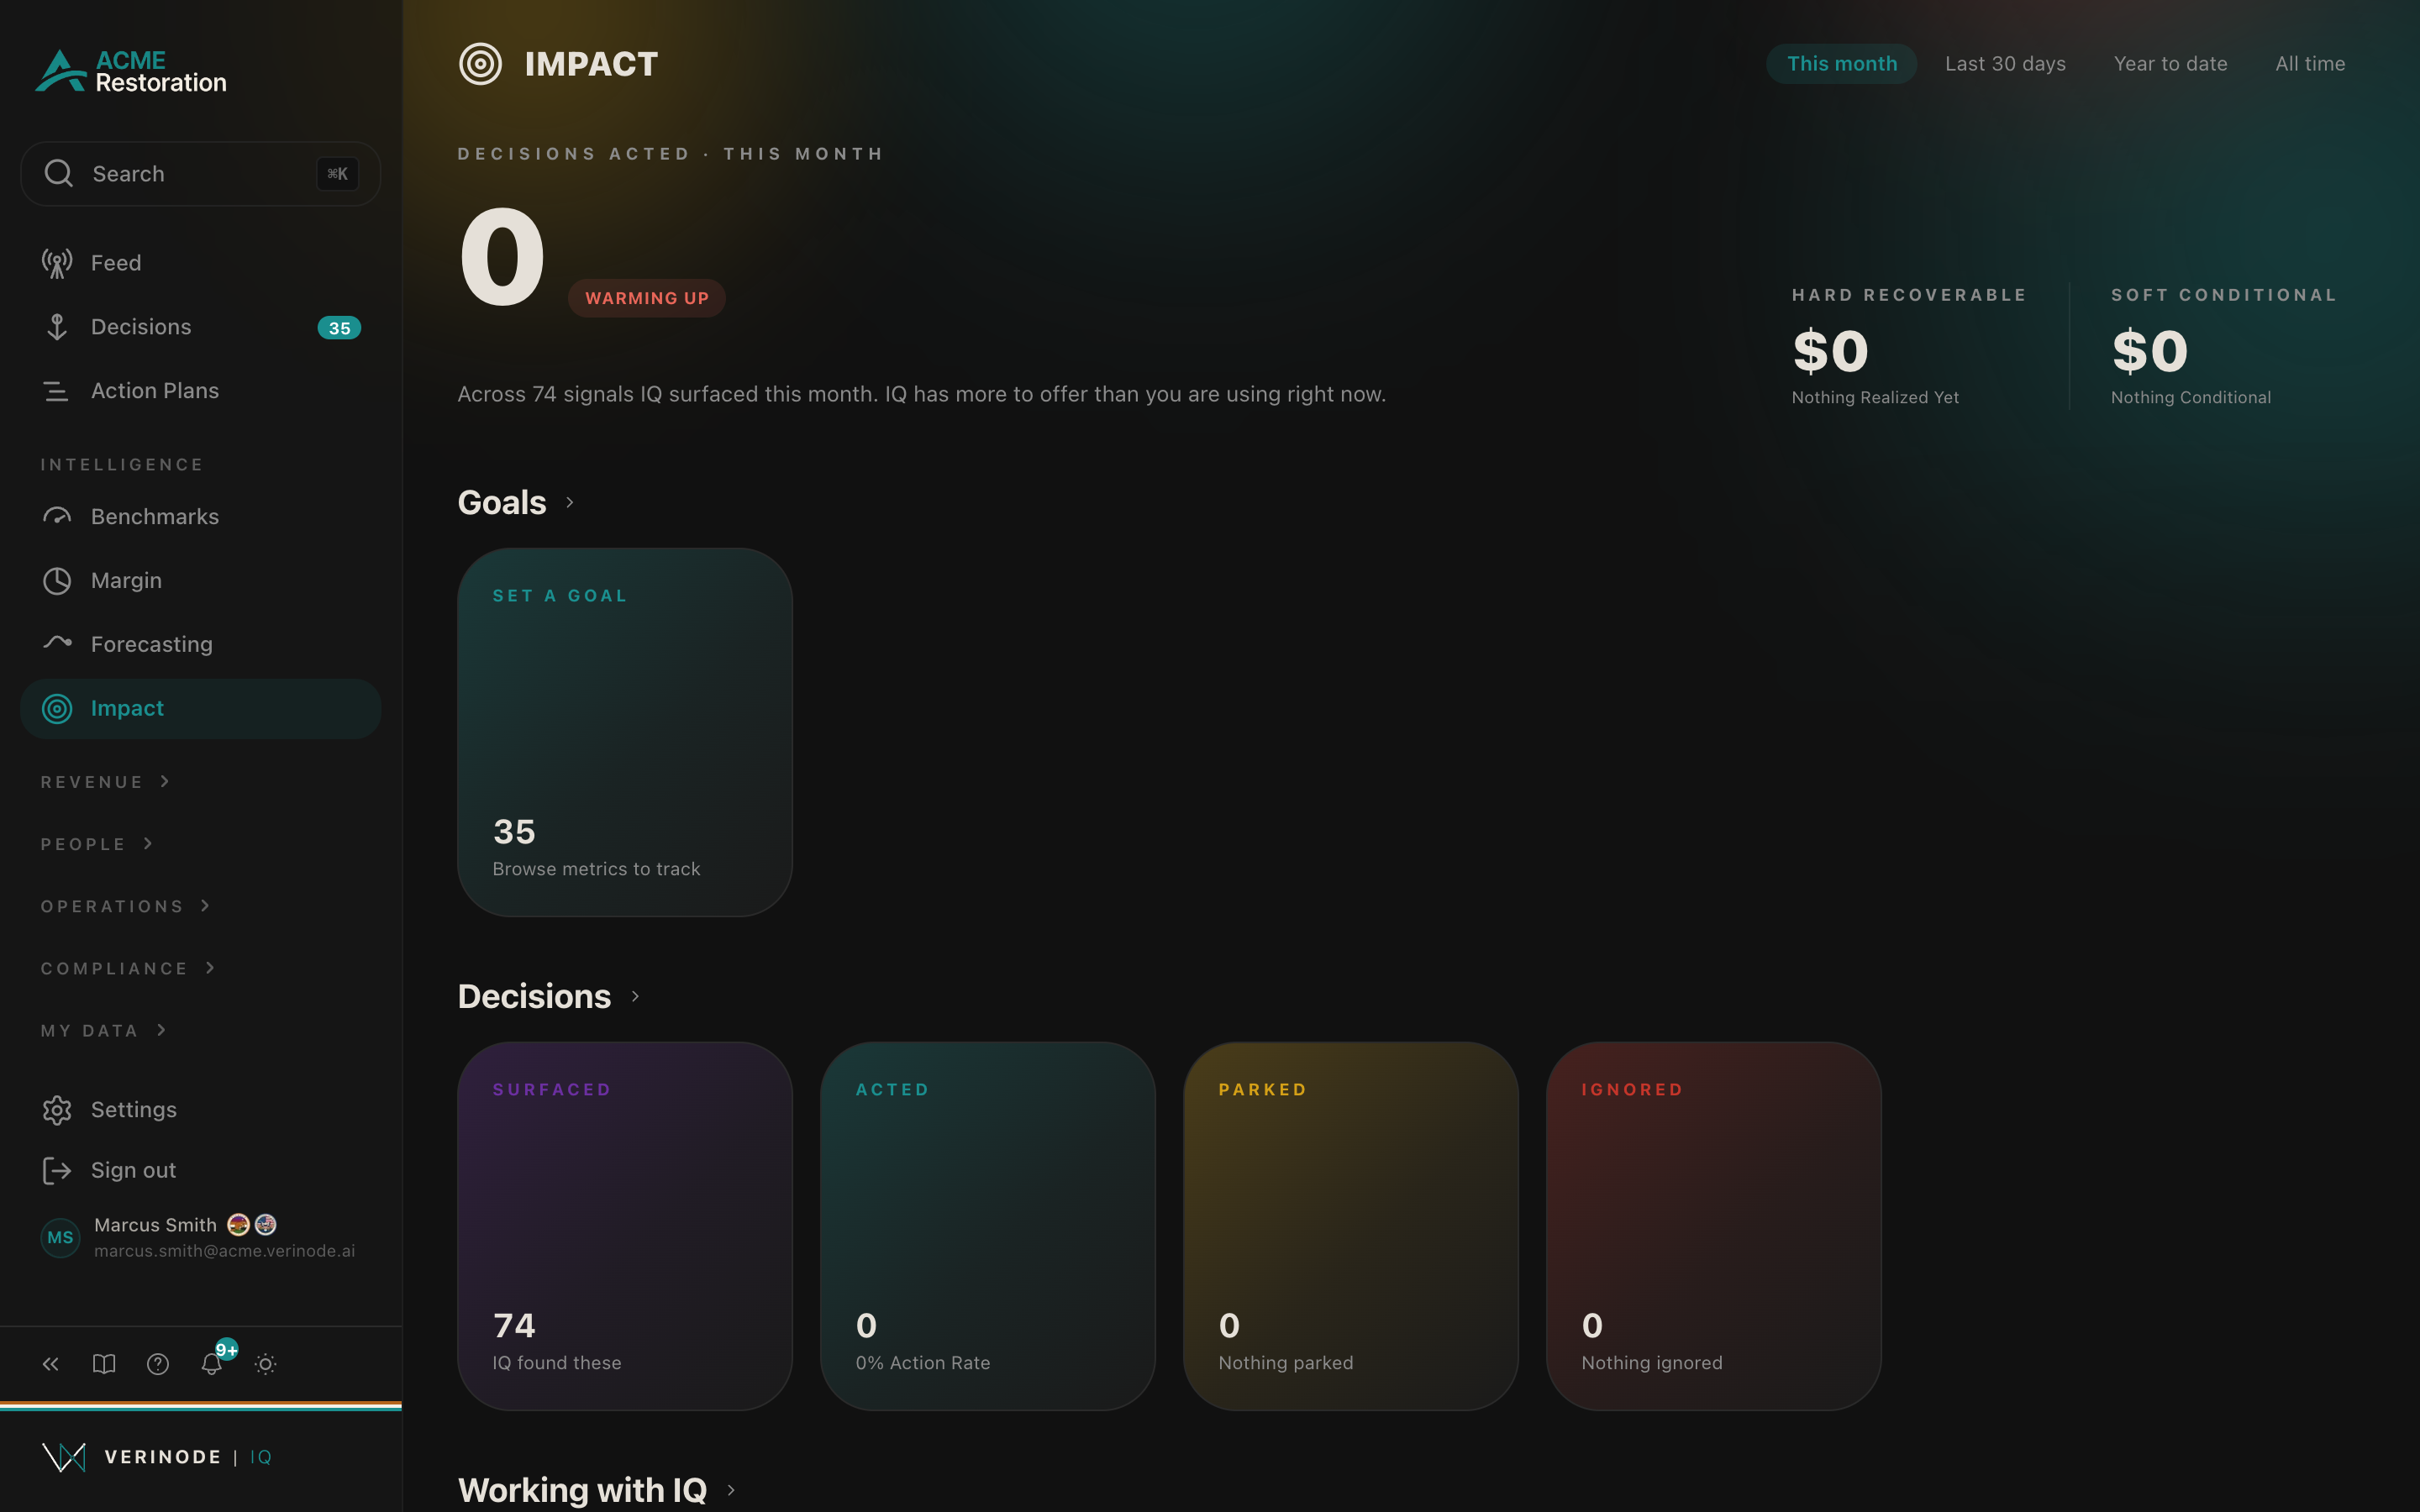Image resolution: width=2420 pixels, height=1512 pixels.
Task: Click the Action Plans list icon
Action: [57, 391]
